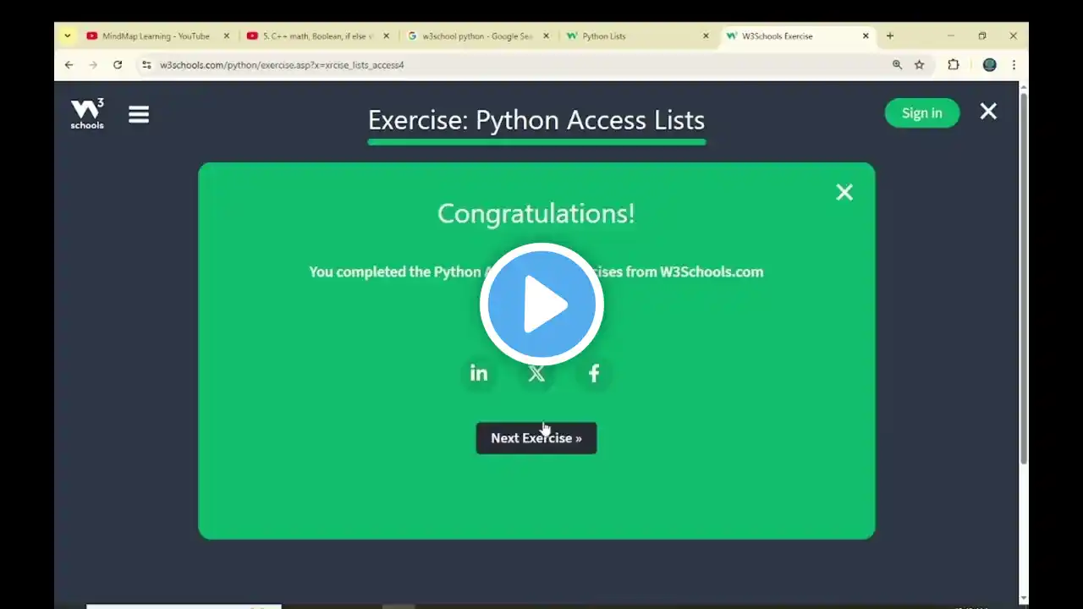The width and height of the screenshot is (1083, 609).
Task: Switch to the w3school python Google Search tab
Action: point(478,36)
